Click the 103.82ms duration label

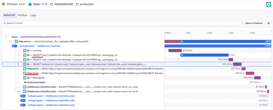pyautogui.click(x=261, y=91)
